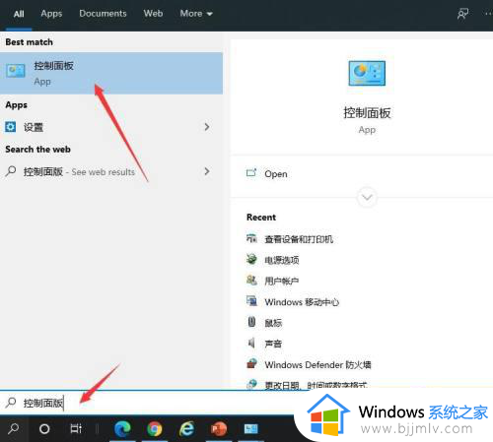Open recent item Windows 移动中心
Viewport: 493px width, 442px height.
302,302
